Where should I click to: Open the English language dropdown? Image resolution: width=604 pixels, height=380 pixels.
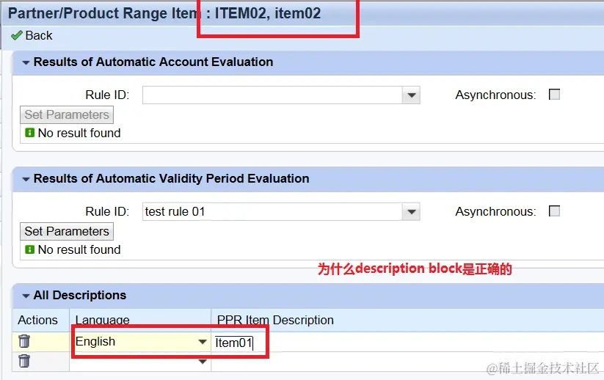(x=203, y=342)
